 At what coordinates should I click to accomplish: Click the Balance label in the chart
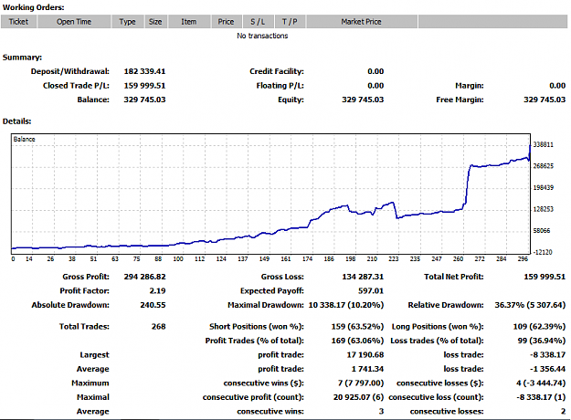[25, 139]
